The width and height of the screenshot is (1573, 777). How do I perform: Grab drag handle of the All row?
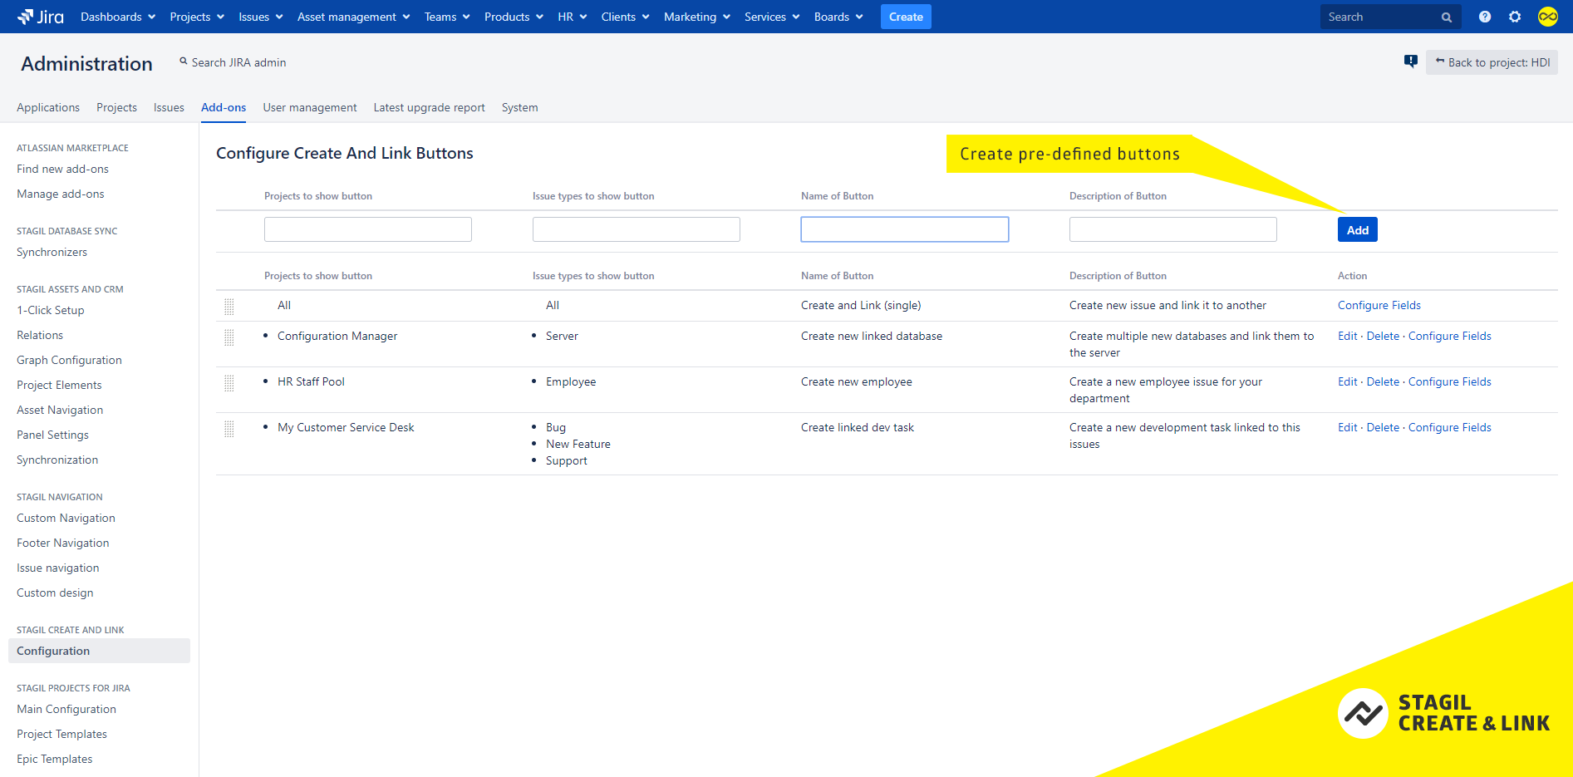point(229,307)
